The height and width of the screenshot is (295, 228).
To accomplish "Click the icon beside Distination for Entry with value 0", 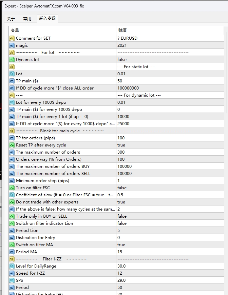I will click(12, 238).
